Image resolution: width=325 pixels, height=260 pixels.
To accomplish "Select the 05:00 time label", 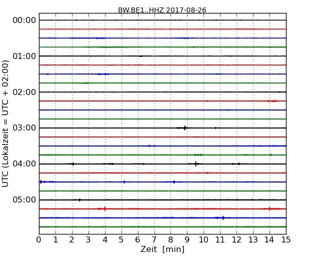I will (24, 199).
